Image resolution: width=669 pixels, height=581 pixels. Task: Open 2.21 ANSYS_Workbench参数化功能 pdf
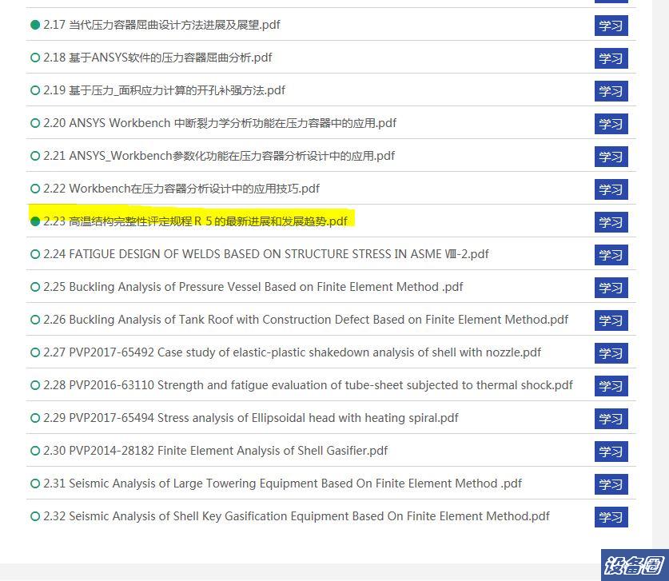coord(219,156)
